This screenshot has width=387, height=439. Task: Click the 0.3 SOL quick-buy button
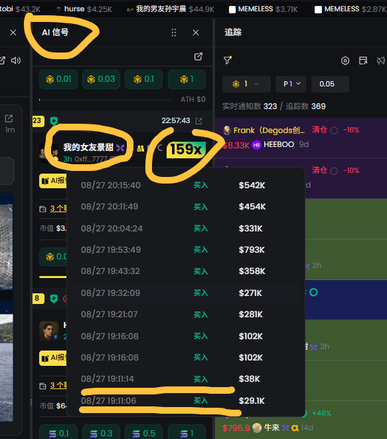(x=101, y=433)
